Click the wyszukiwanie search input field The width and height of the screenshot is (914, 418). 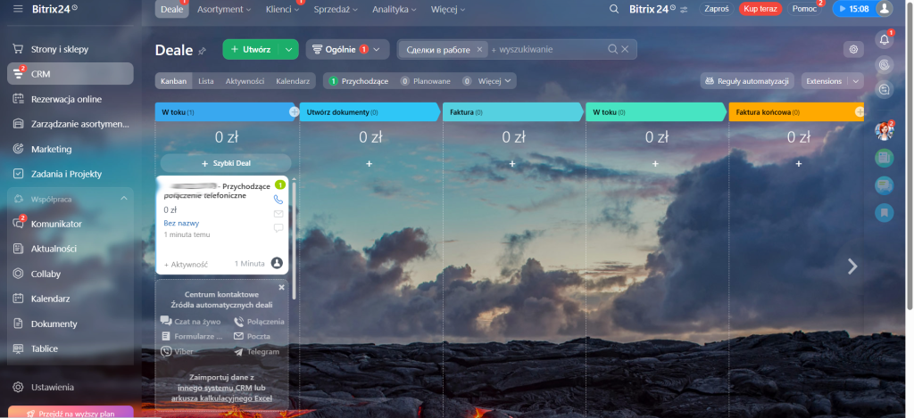(x=546, y=50)
